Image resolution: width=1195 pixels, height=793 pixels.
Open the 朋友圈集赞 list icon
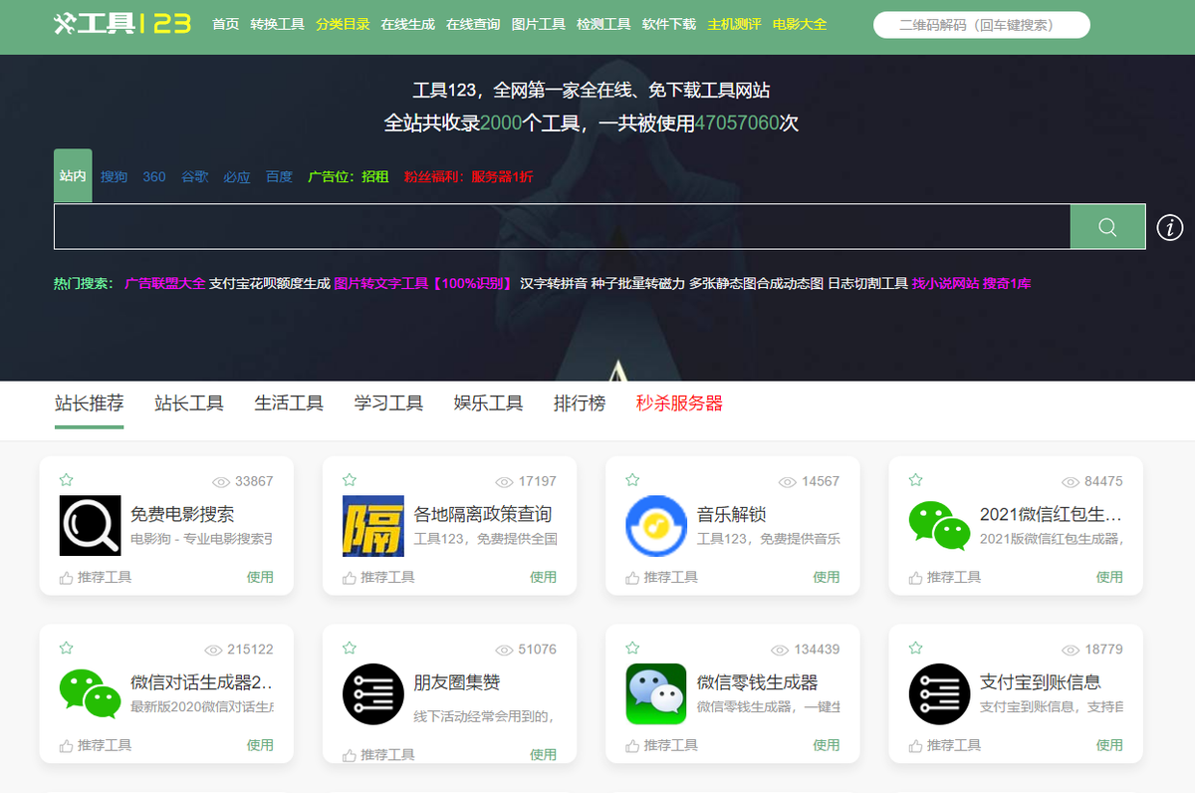pos(373,693)
